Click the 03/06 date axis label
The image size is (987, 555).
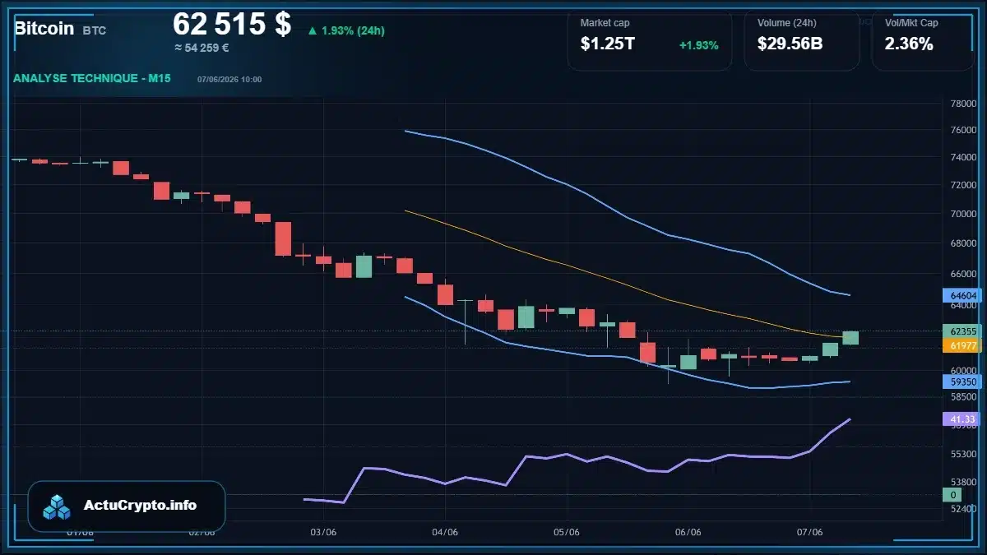(x=323, y=532)
